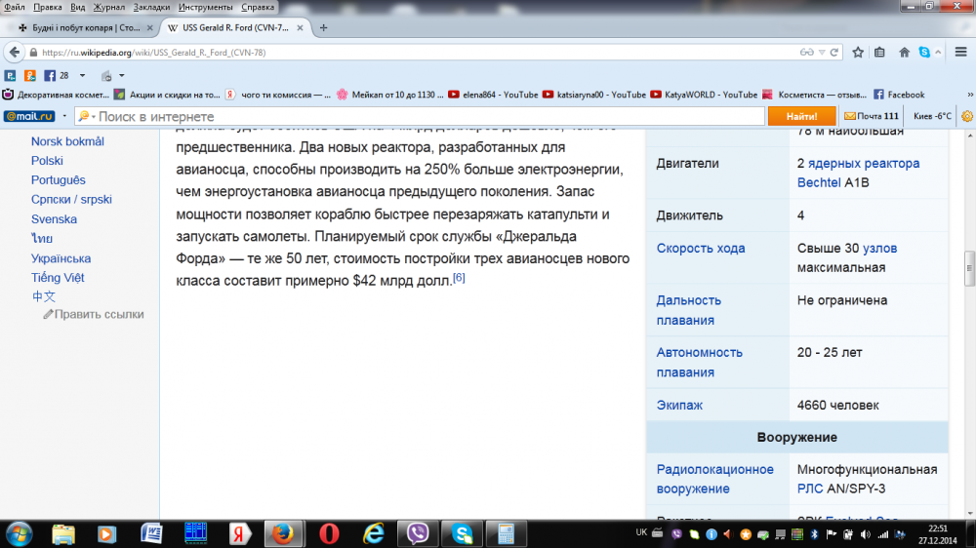This screenshot has width=976, height=548.
Task: Select Tiếng Việt language link
Action: (58, 278)
